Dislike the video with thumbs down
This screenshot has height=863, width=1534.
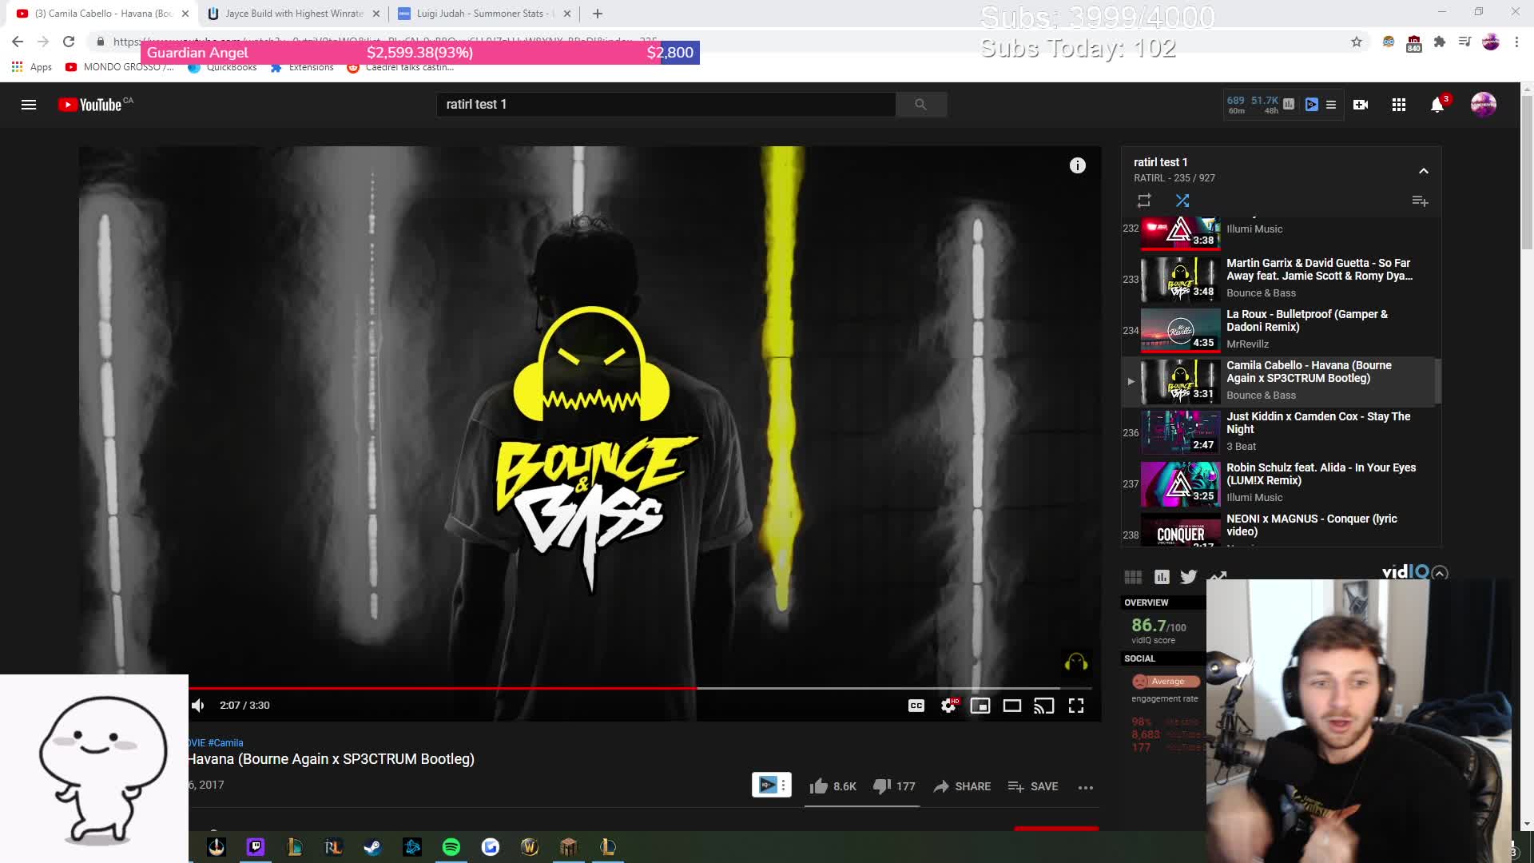[894, 786]
